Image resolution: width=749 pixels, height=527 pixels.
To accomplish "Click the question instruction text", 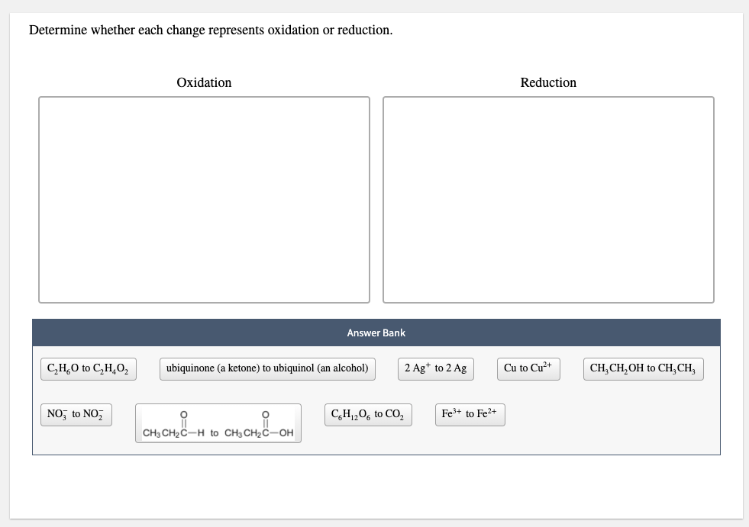I will tap(210, 31).
